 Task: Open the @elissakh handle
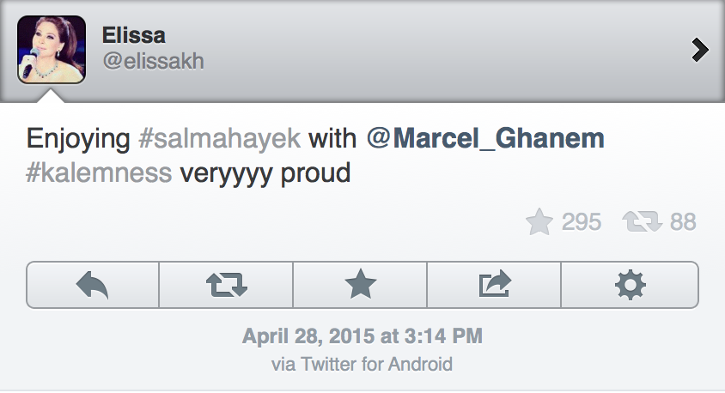[x=153, y=63]
